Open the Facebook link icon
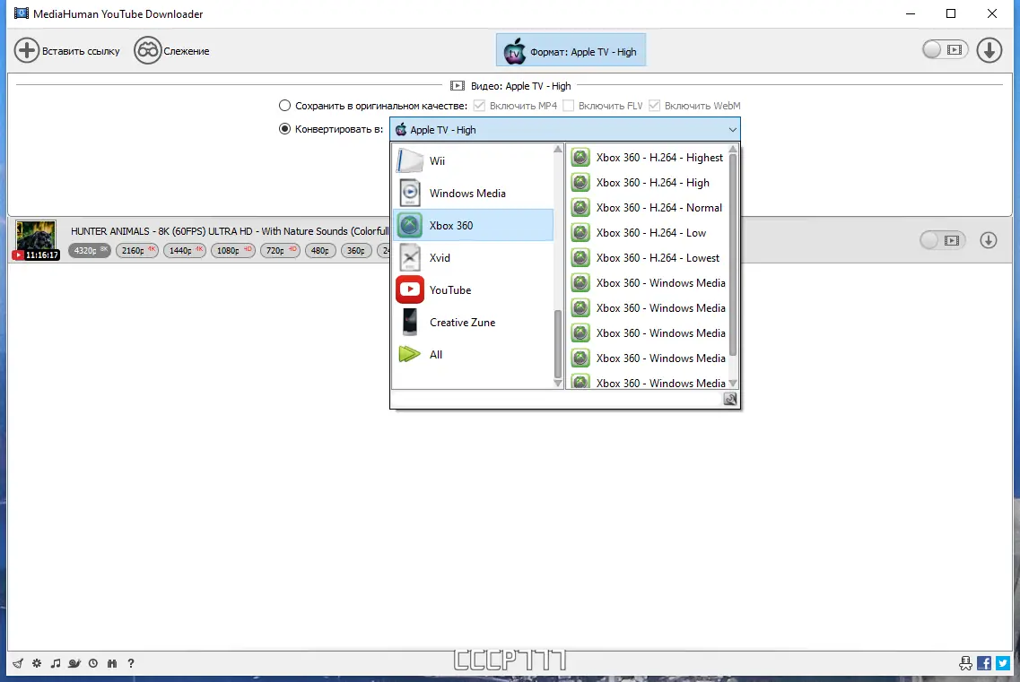 coord(984,663)
